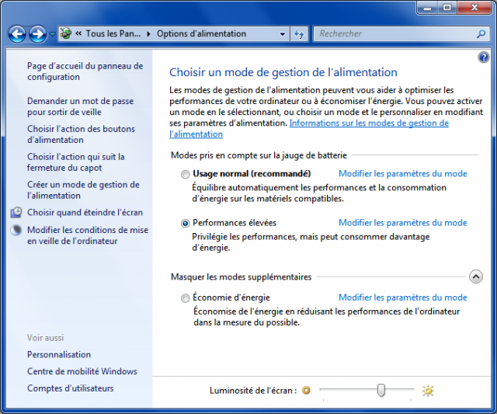Open 'Choisir l'action des boutons d'alimentation'
The image size is (497, 414).
81,134
